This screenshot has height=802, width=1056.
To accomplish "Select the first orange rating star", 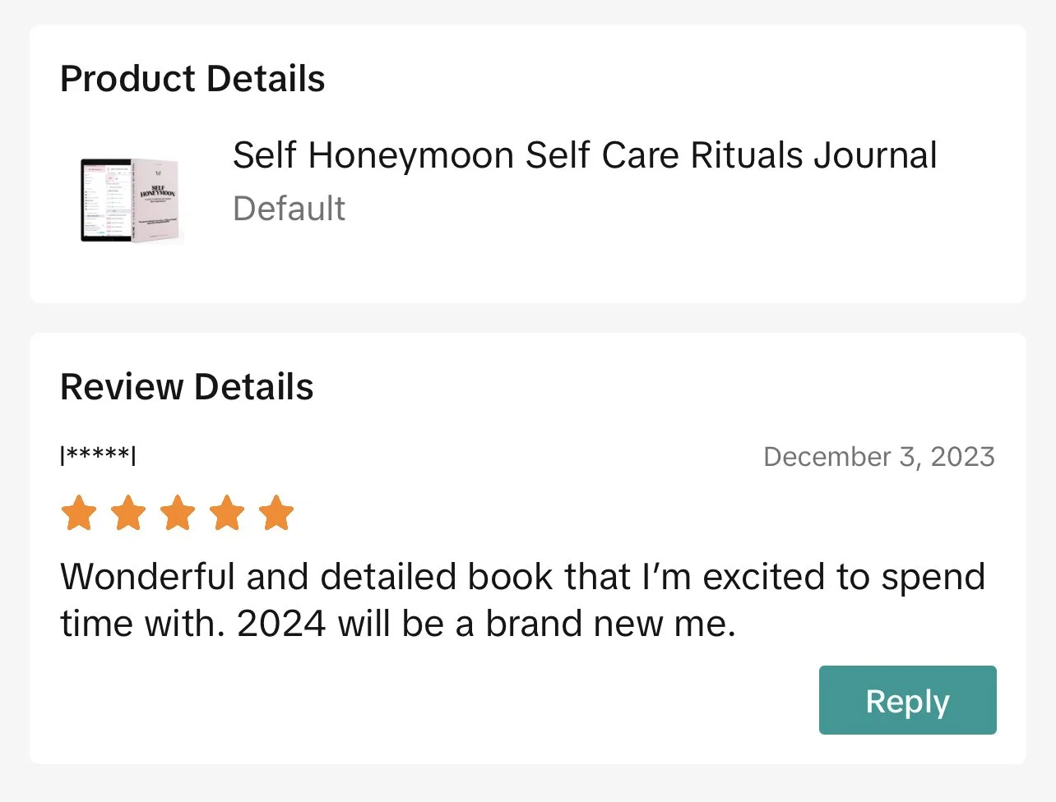I will [79, 513].
